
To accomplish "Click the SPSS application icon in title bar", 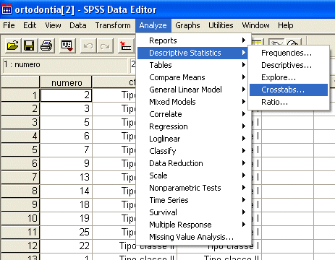I will (7, 9).
